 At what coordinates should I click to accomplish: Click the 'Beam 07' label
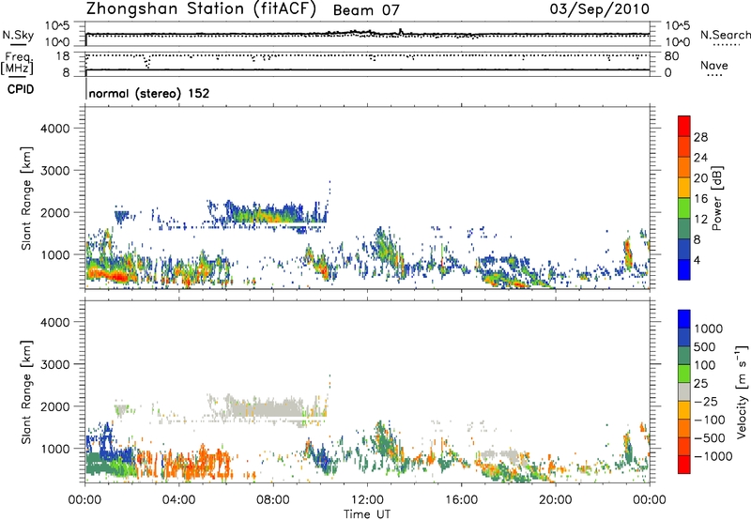[x=366, y=10]
